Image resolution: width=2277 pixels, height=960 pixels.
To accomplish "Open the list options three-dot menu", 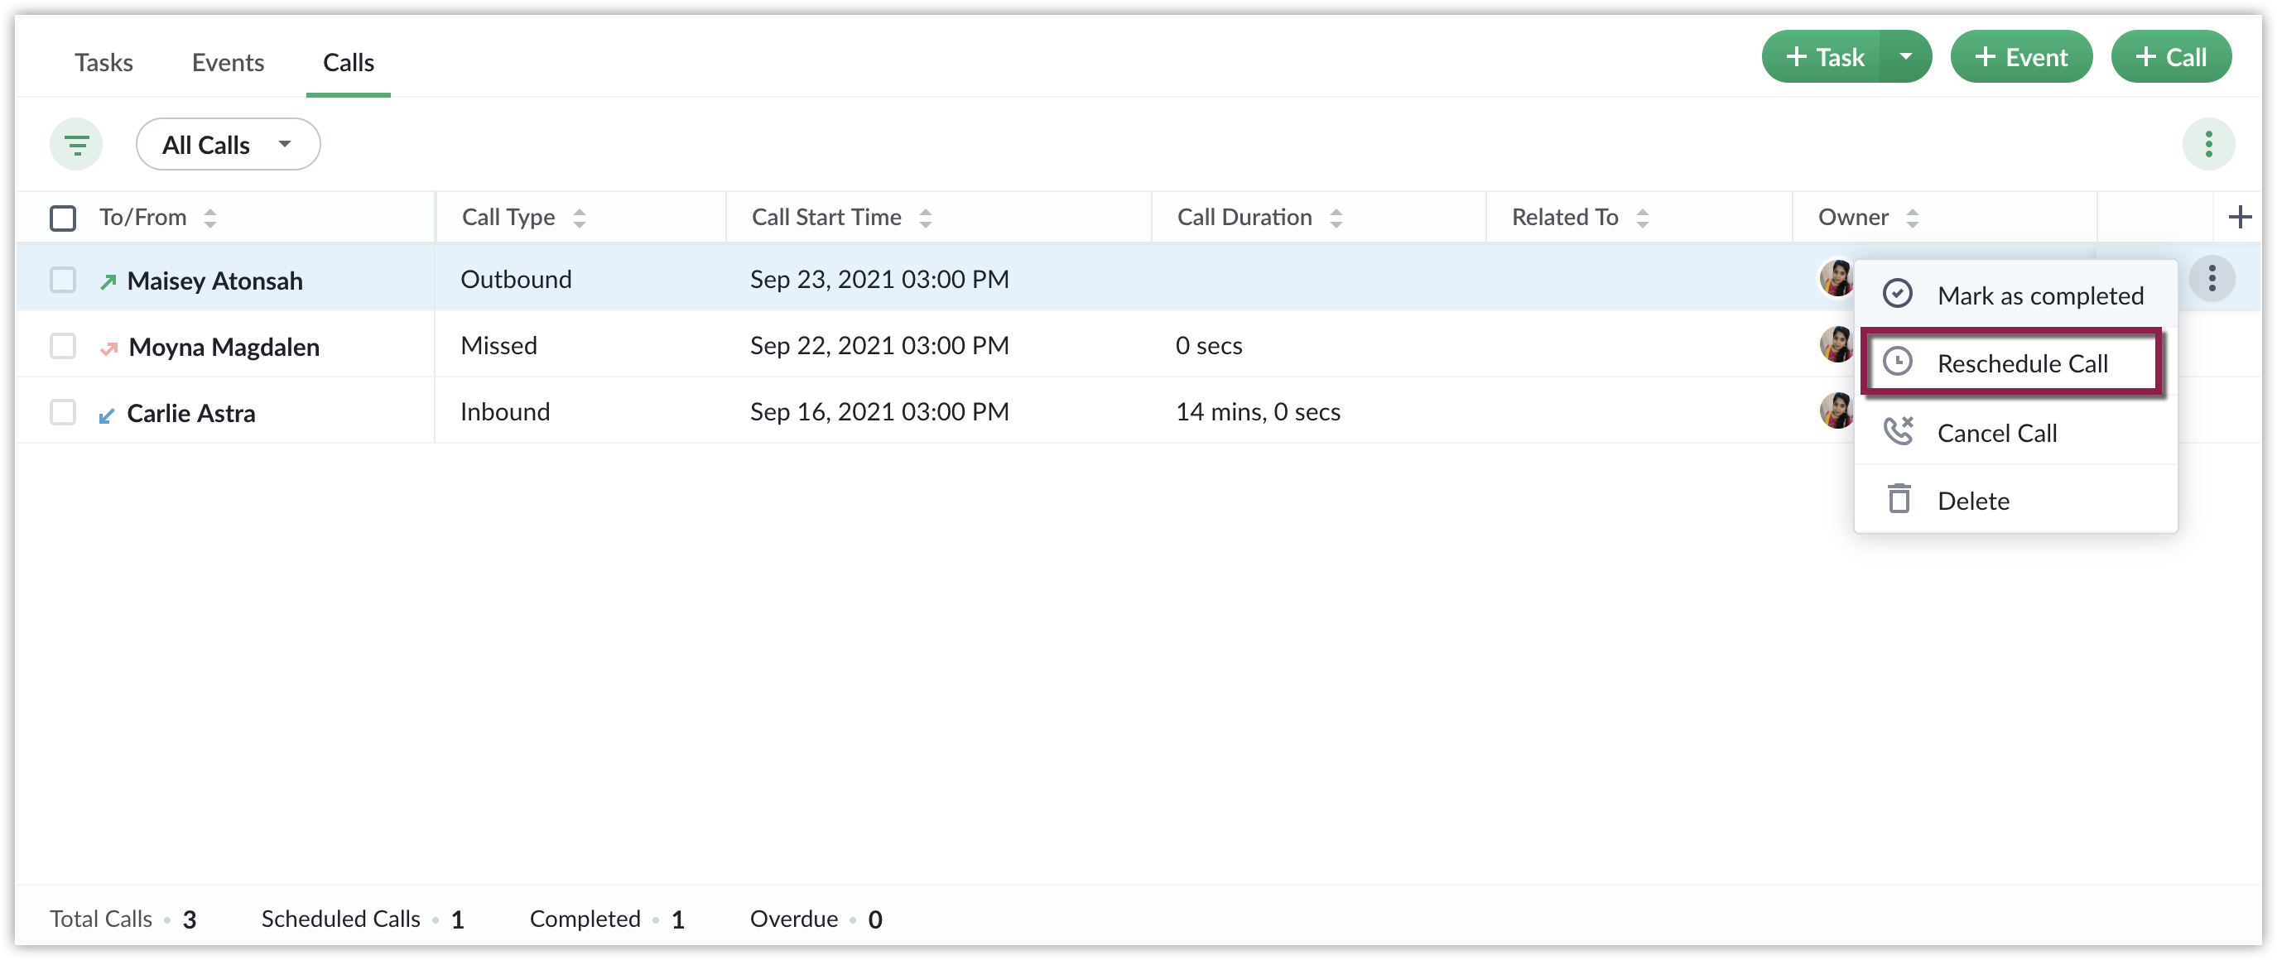I will point(2207,144).
